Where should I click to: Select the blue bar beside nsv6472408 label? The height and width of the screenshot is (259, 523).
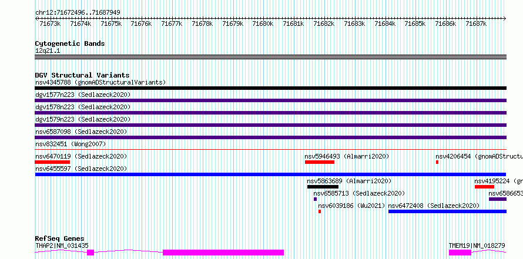point(448,211)
